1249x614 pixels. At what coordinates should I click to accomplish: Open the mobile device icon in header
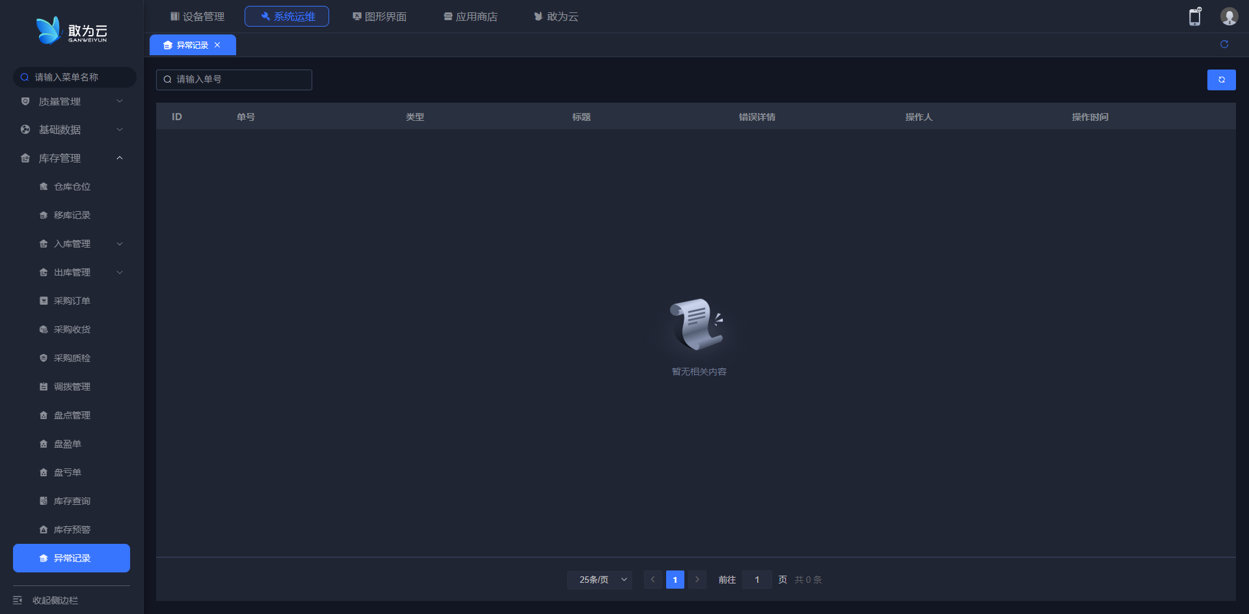[x=1195, y=16]
